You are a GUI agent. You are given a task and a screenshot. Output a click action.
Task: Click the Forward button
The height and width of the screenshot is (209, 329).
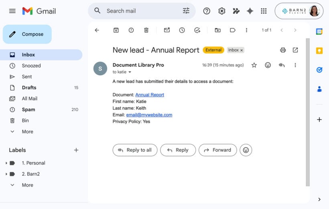[x=218, y=150]
